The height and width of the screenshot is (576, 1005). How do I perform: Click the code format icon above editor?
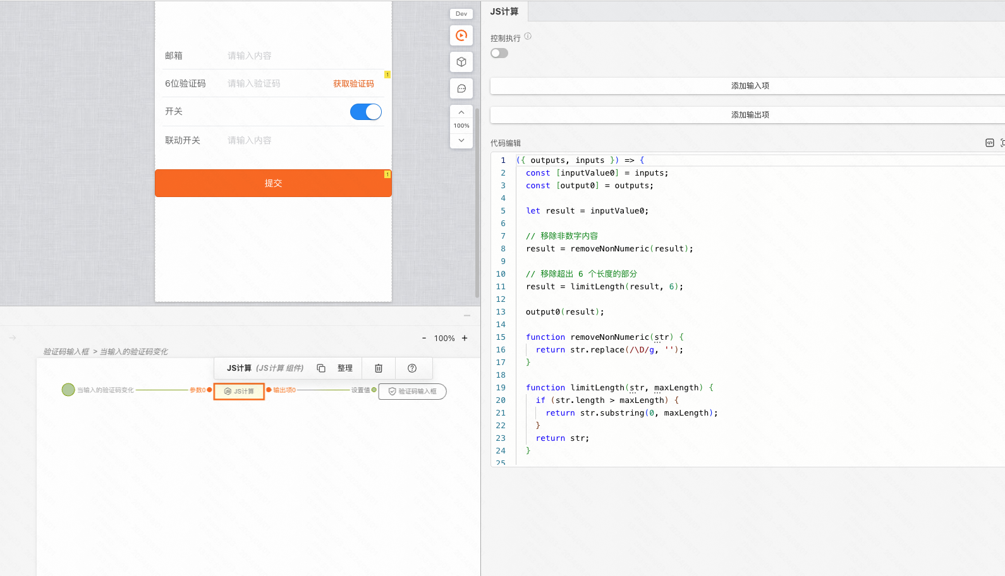click(x=990, y=143)
